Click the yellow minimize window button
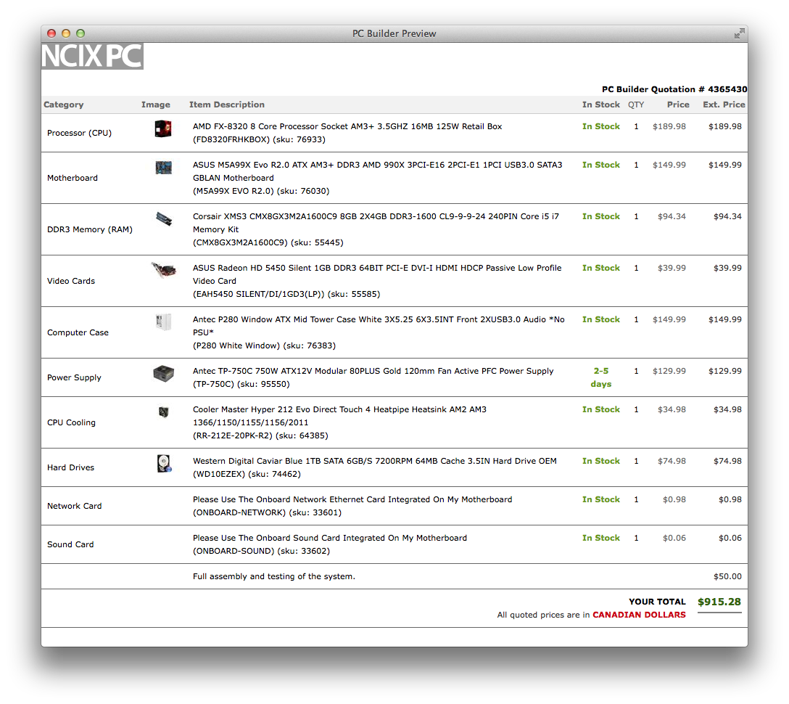Image resolution: width=789 pixels, height=704 pixels. pos(66,33)
